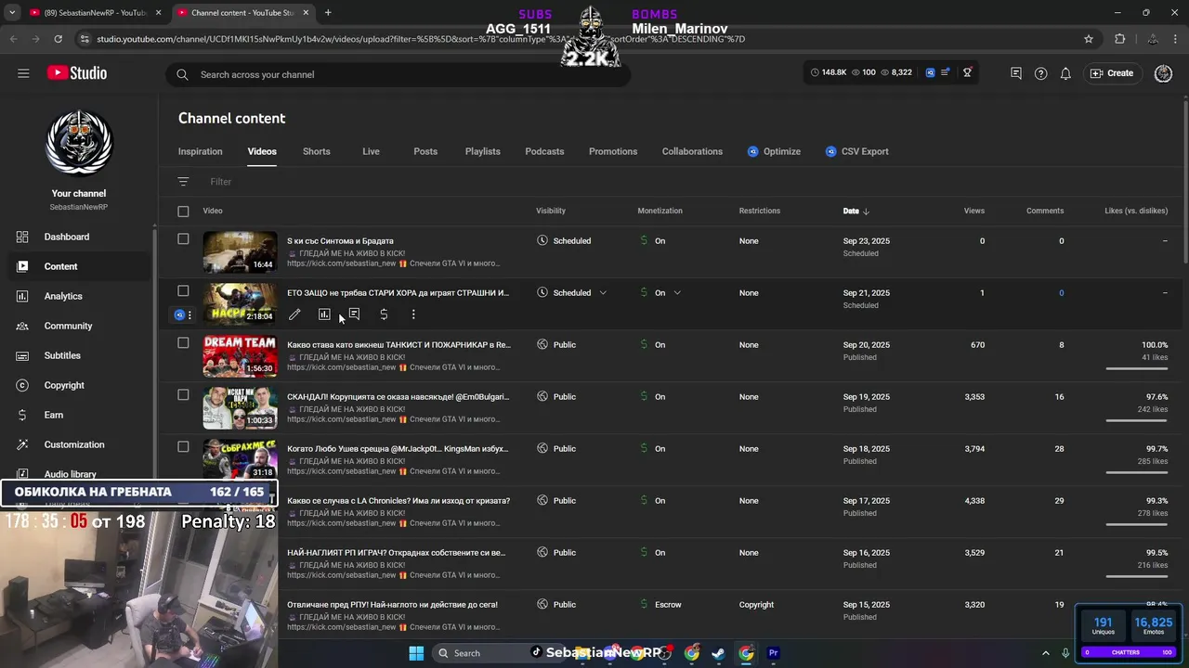Viewport: 1189px width, 668px height.
Task: Open the Optimize vidIQ tab
Action: 774,151
